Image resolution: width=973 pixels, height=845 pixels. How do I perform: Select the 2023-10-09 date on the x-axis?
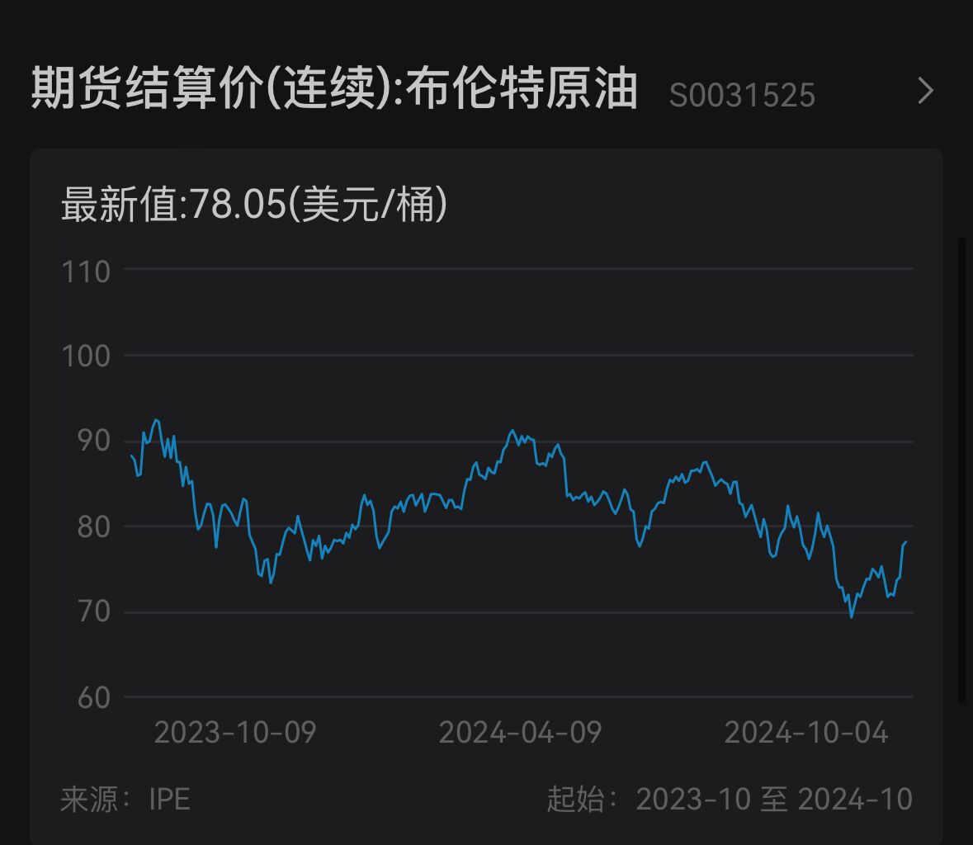(235, 733)
